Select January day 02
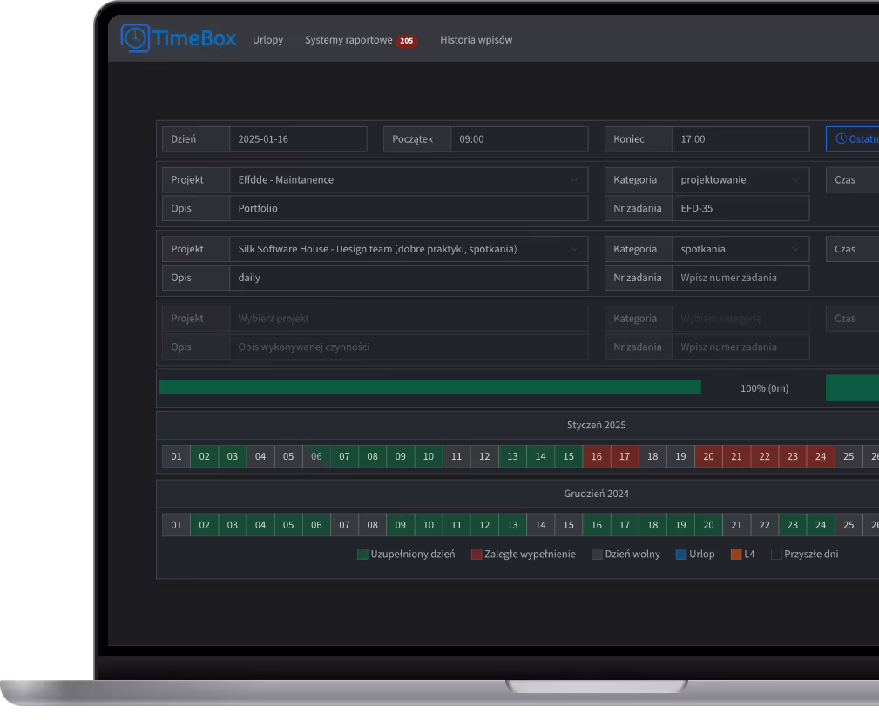 tap(204, 456)
